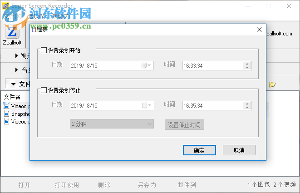Viewport: 300px width, 193px height.
Task: Open the 选项(Y) menu
Action: coord(37,16)
